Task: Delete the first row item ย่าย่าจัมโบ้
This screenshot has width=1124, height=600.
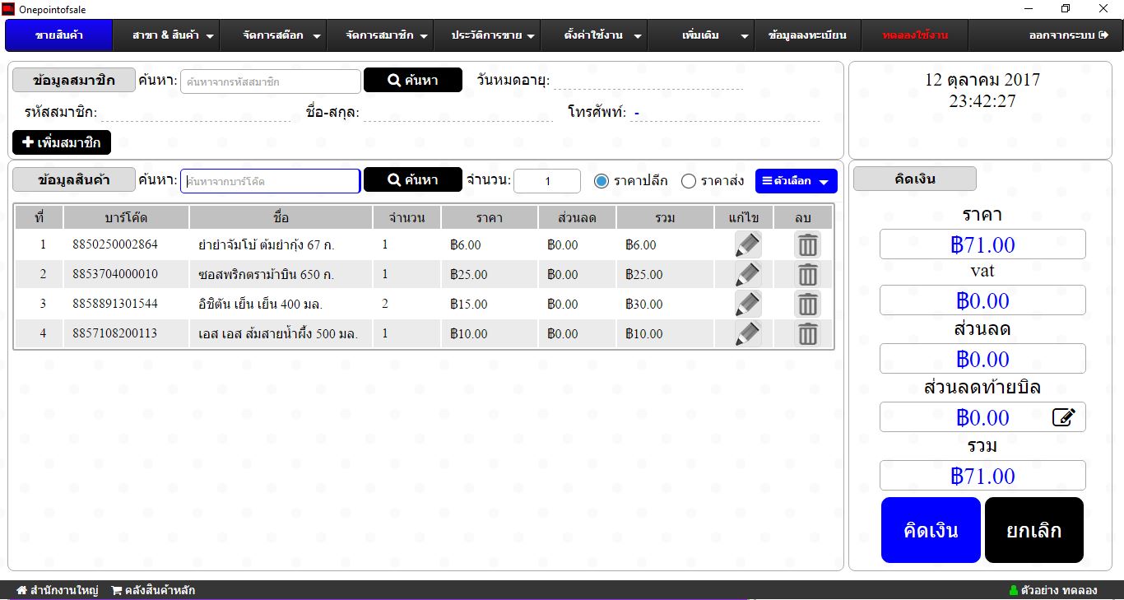Action: click(807, 244)
